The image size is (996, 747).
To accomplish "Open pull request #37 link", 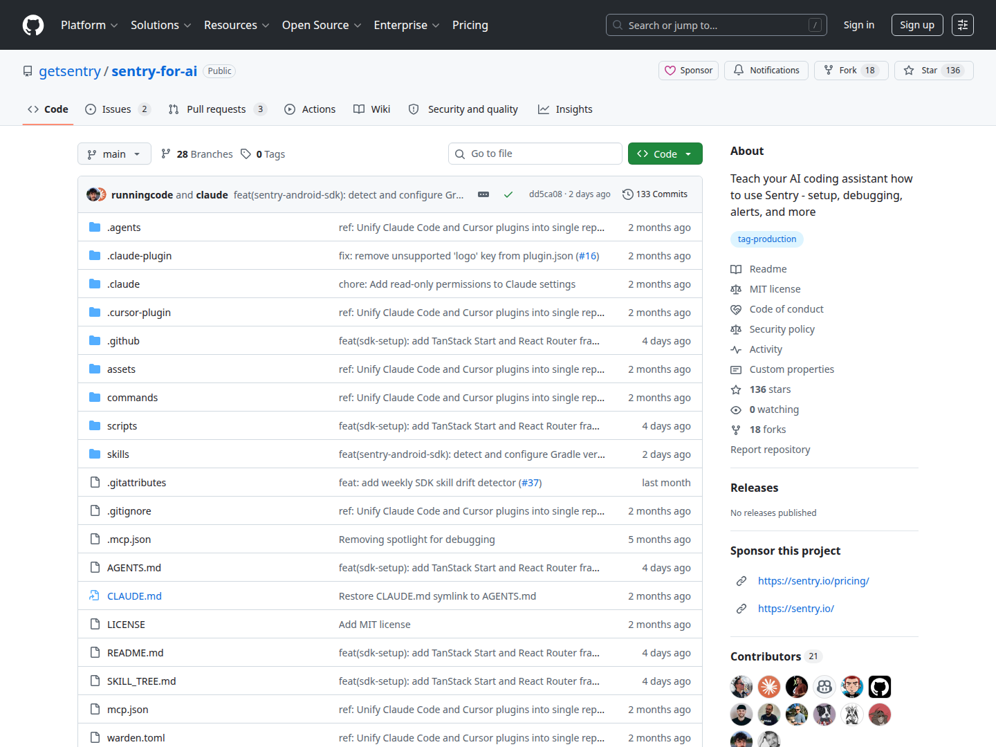I will [x=531, y=482].
